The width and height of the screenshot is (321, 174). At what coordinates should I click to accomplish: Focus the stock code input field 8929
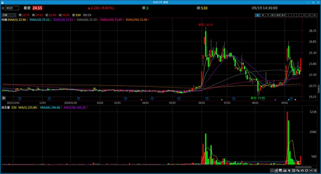(x=12, y=8)
